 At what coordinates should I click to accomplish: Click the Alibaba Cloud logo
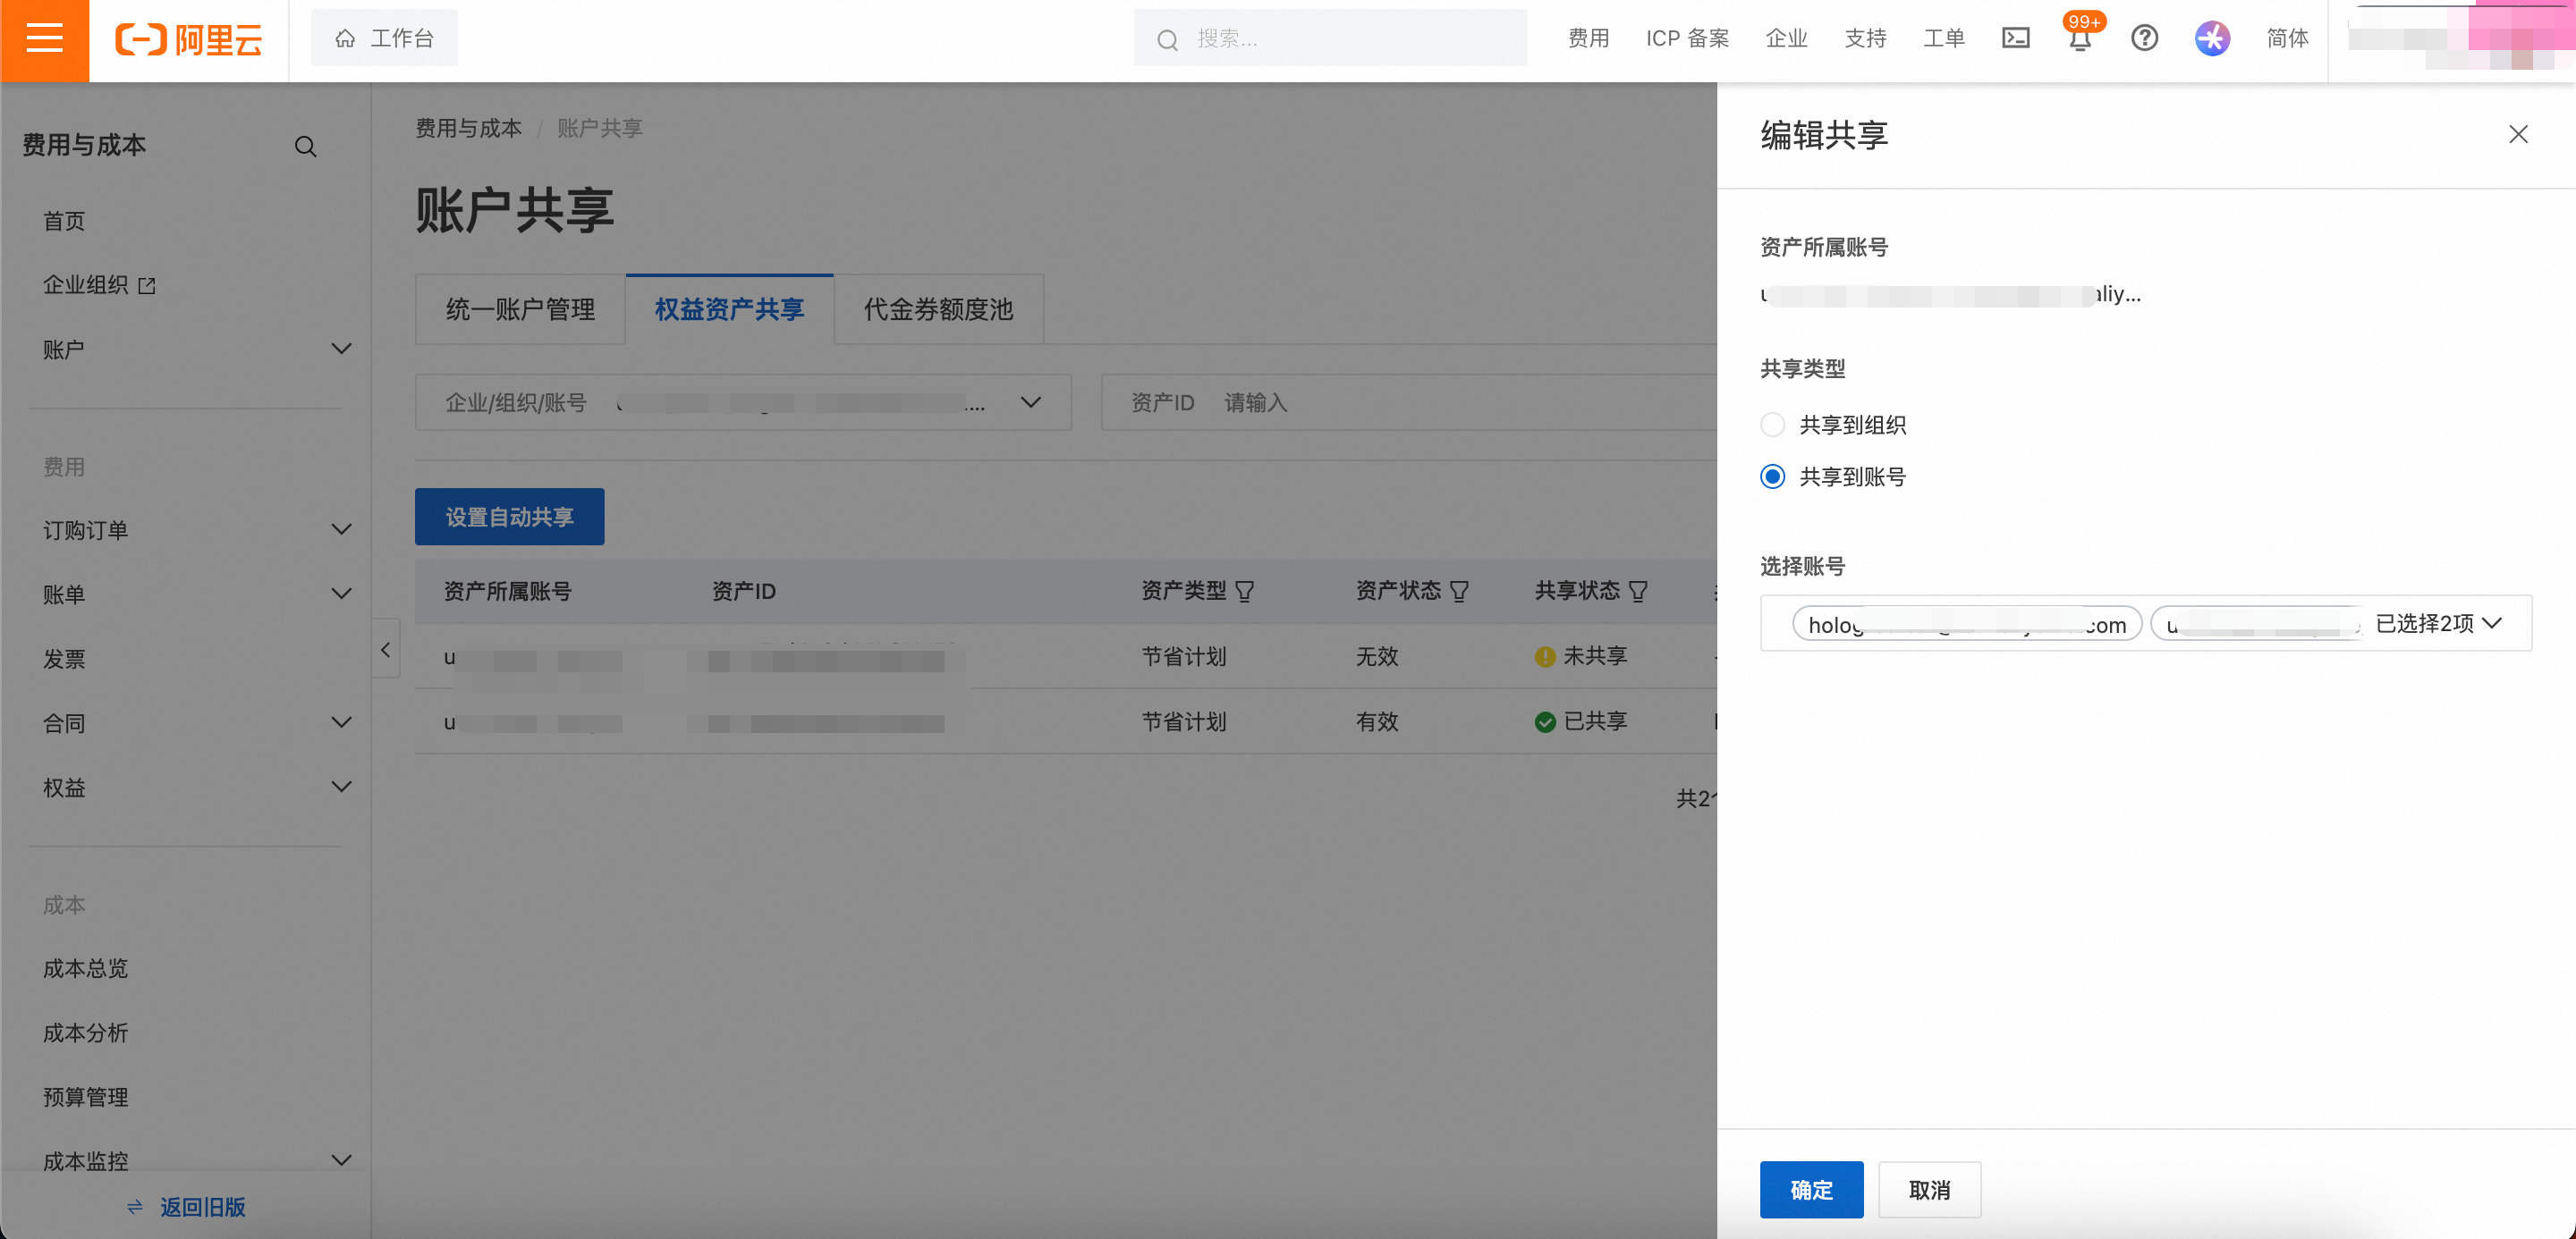(x=189, y=40)
